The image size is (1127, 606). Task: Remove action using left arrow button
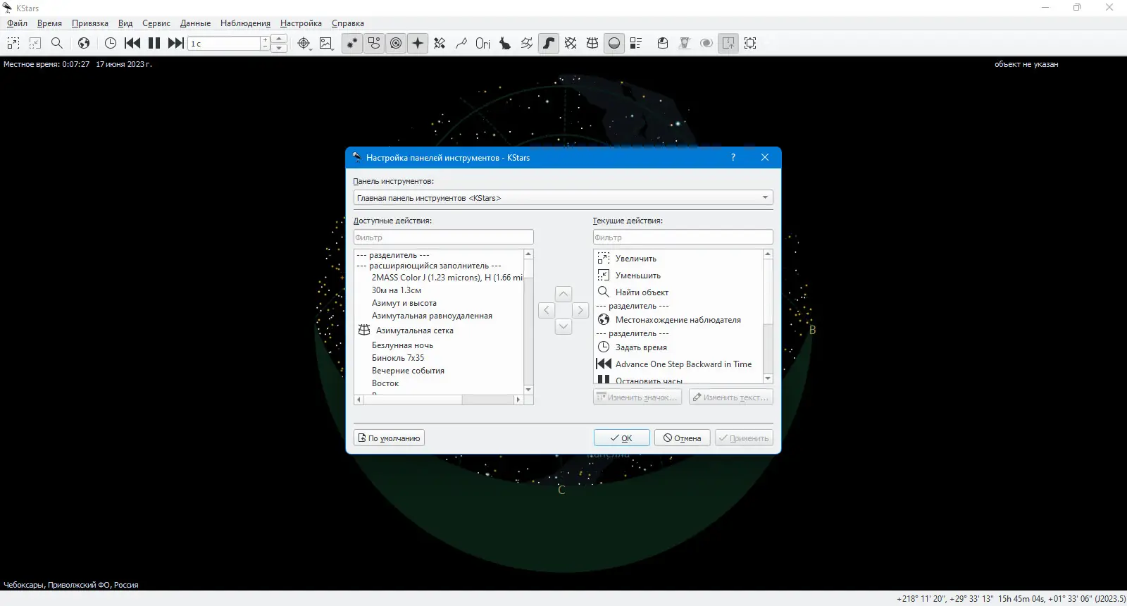[547, 310]
